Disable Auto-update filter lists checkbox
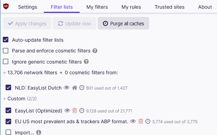The image size is (217, 135). pos(6,40)
